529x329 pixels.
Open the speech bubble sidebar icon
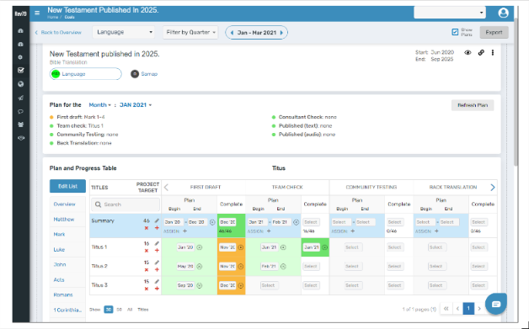click(20, 111)
